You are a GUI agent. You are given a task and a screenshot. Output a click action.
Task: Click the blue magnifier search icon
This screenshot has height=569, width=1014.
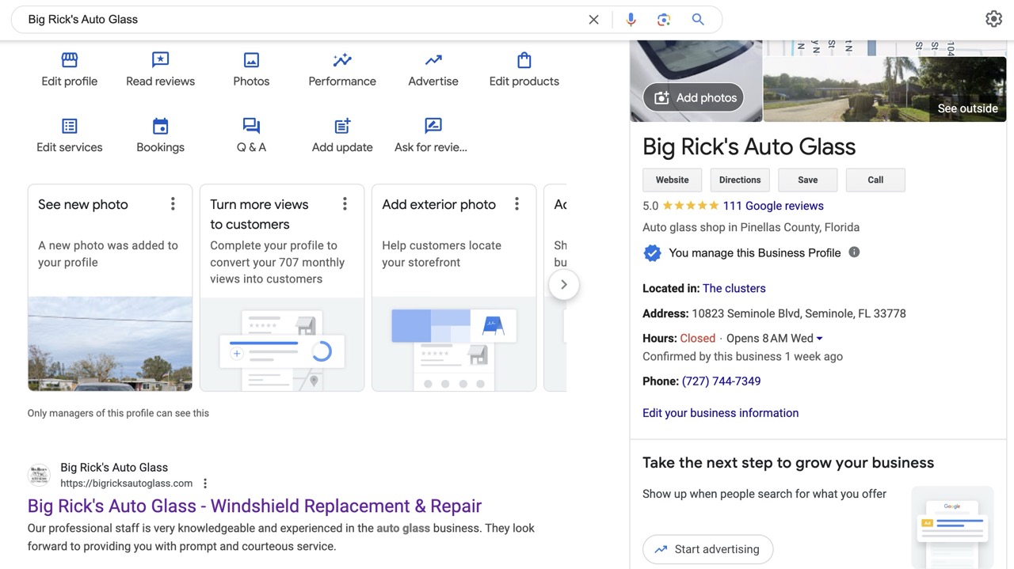point(698,20)
